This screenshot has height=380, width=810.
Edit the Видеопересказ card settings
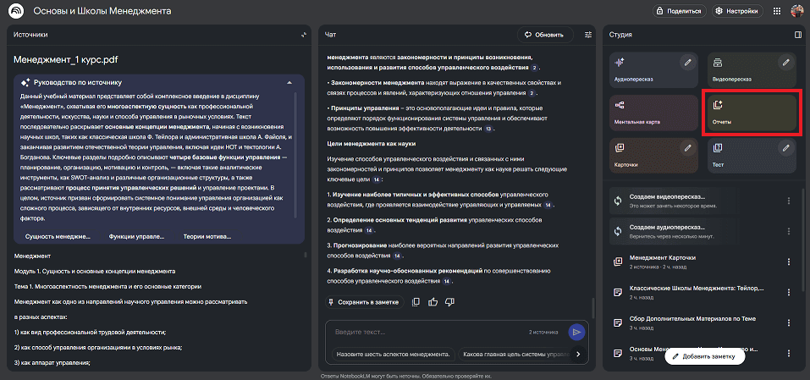pos(785,63)
